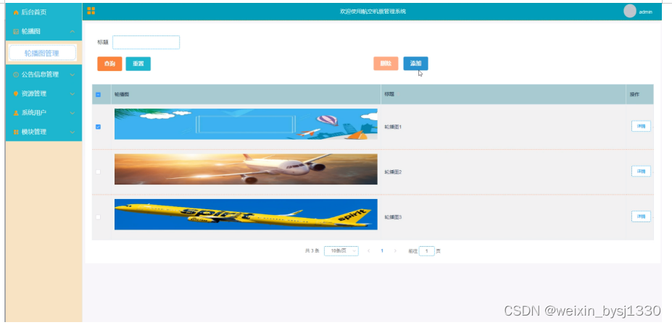Click the 重置 reset button
The image size is (672, 325).
click(138, 64)
